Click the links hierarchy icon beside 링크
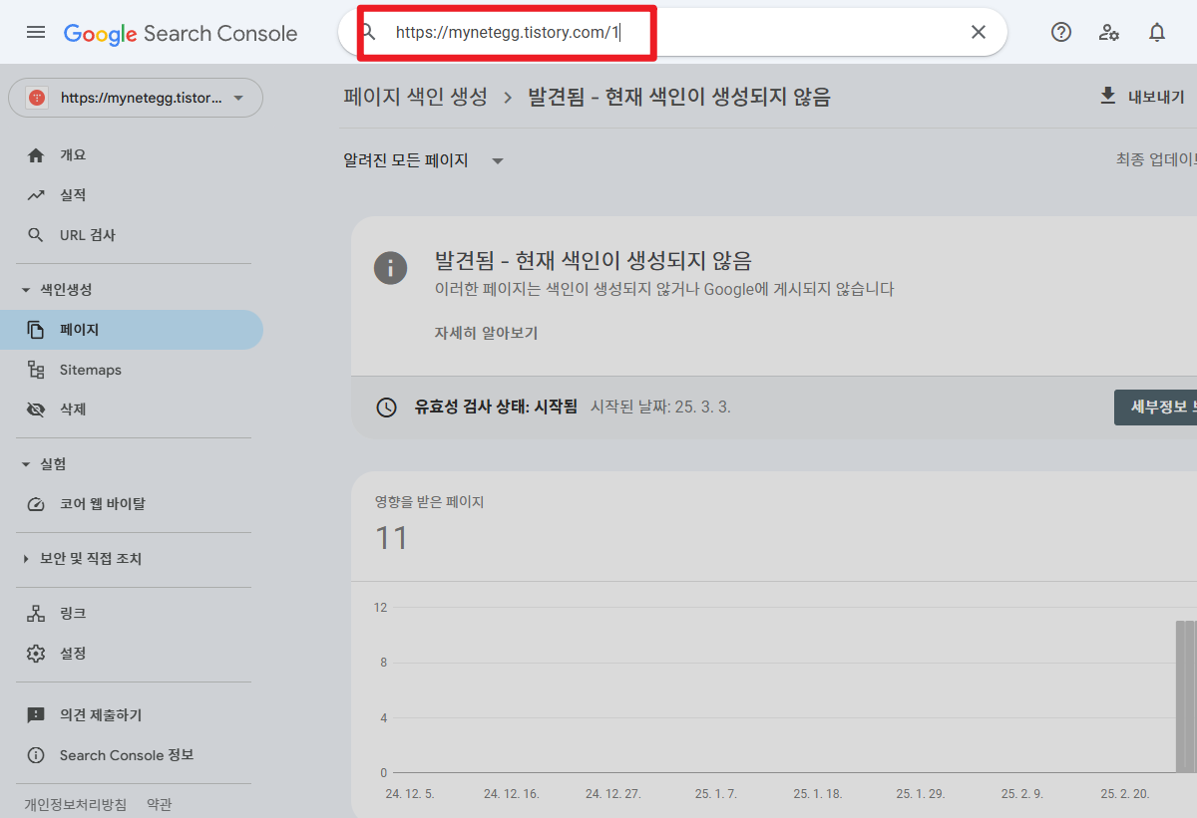 click(36, 614)
